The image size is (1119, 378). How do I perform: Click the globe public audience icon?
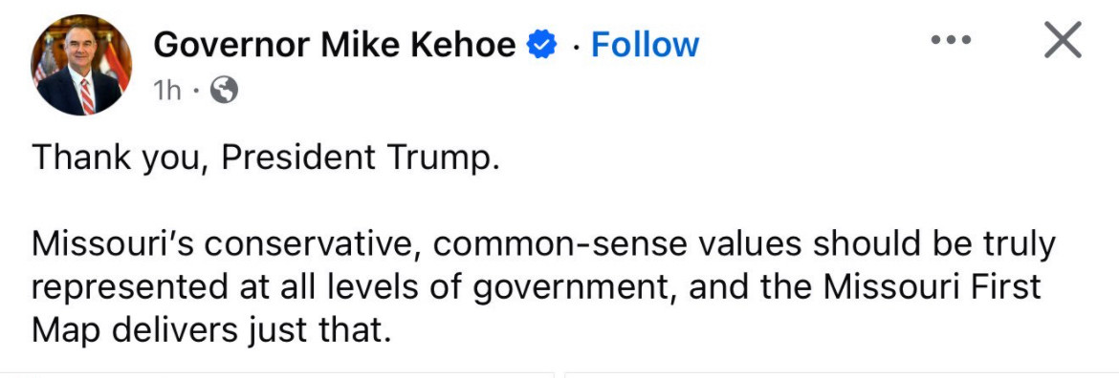225,91
